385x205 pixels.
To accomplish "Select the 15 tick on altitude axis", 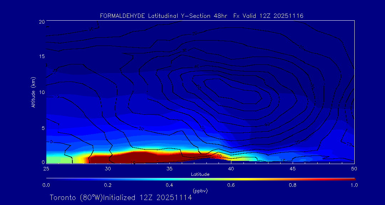I will [x=41, y=57].
